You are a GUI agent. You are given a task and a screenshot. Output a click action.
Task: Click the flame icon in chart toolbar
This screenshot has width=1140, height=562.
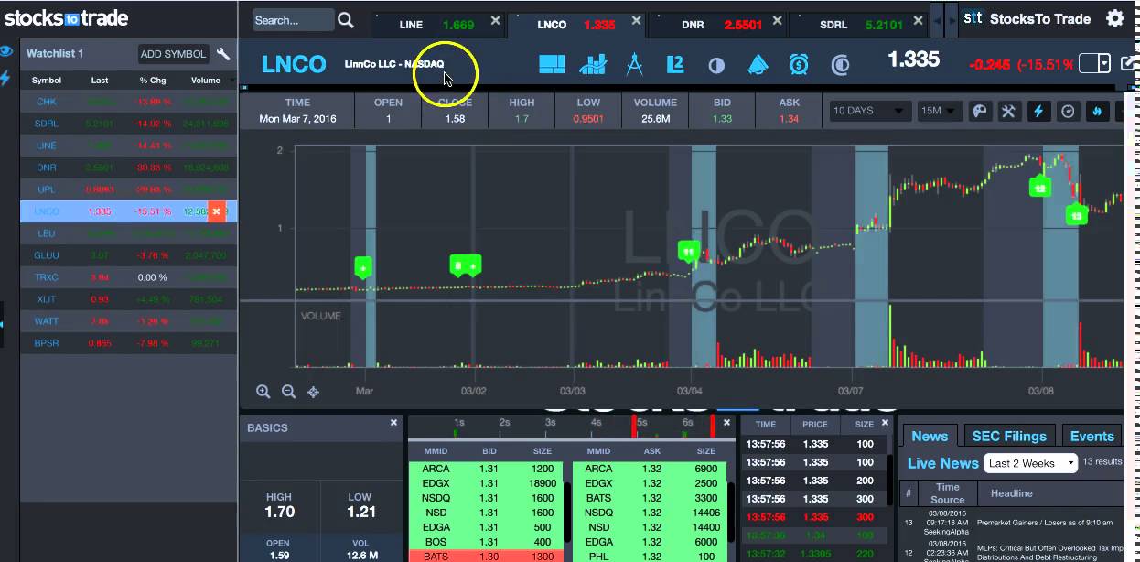1098,112
